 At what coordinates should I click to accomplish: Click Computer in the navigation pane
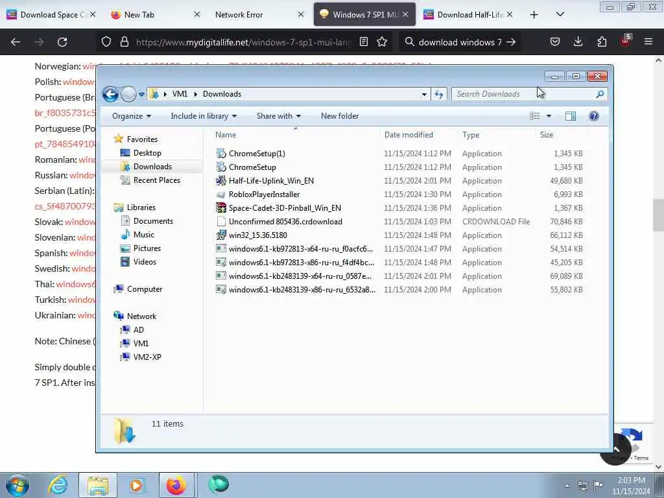click(145, 289)
